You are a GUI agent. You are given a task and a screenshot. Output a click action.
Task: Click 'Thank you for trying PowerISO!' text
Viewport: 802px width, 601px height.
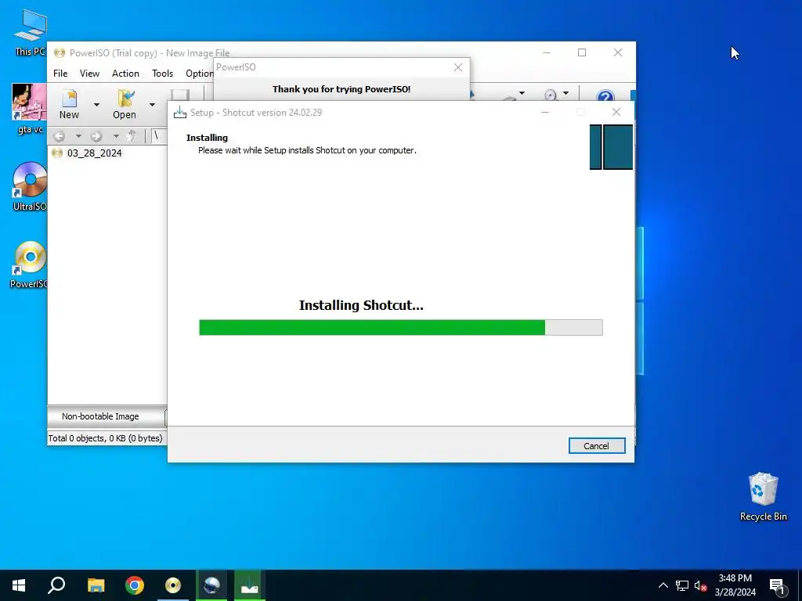click(341, 89)
